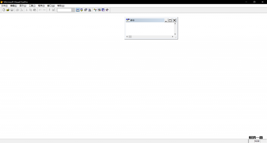Open the 文件(F) menu
This screenshot has height=143, width=267.
(x=4, y=6)
